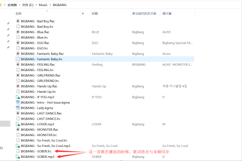This screenshot has width=242, height=161.
Task: Expand the chevron before 此电脑
Action: tap(5, 5)
